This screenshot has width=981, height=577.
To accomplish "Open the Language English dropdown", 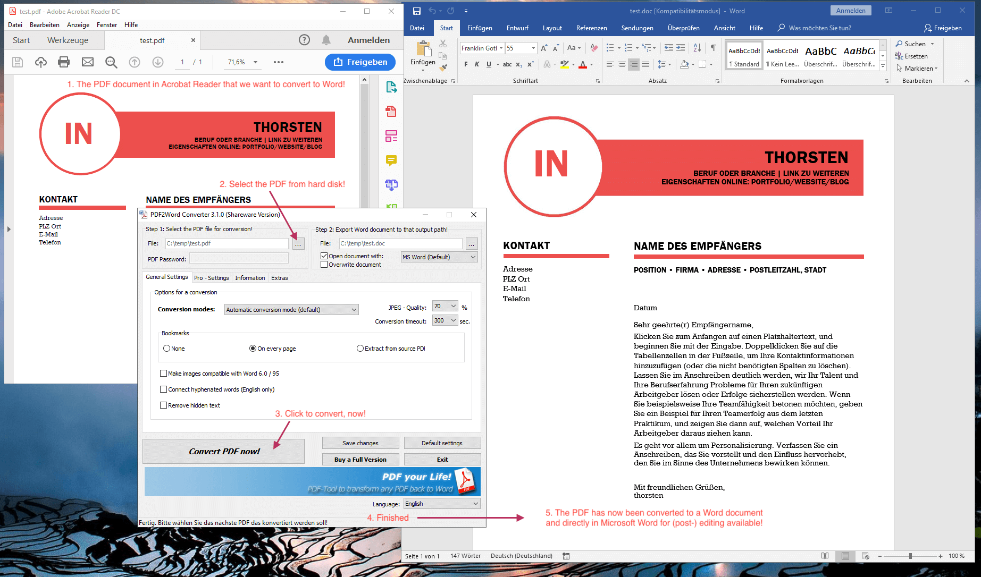I will coord(442,504).
